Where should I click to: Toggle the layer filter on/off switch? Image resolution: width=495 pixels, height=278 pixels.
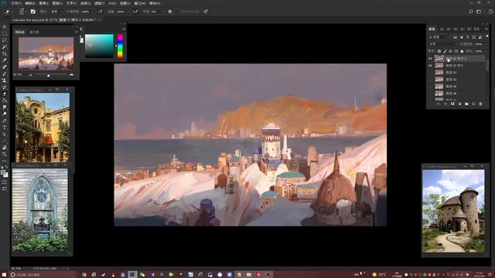pyautogui.click(x=487, y=37)
